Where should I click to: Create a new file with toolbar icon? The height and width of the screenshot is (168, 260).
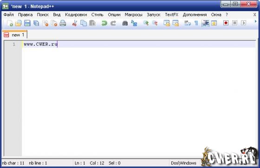pyautogui.click(x=10, y=23)
